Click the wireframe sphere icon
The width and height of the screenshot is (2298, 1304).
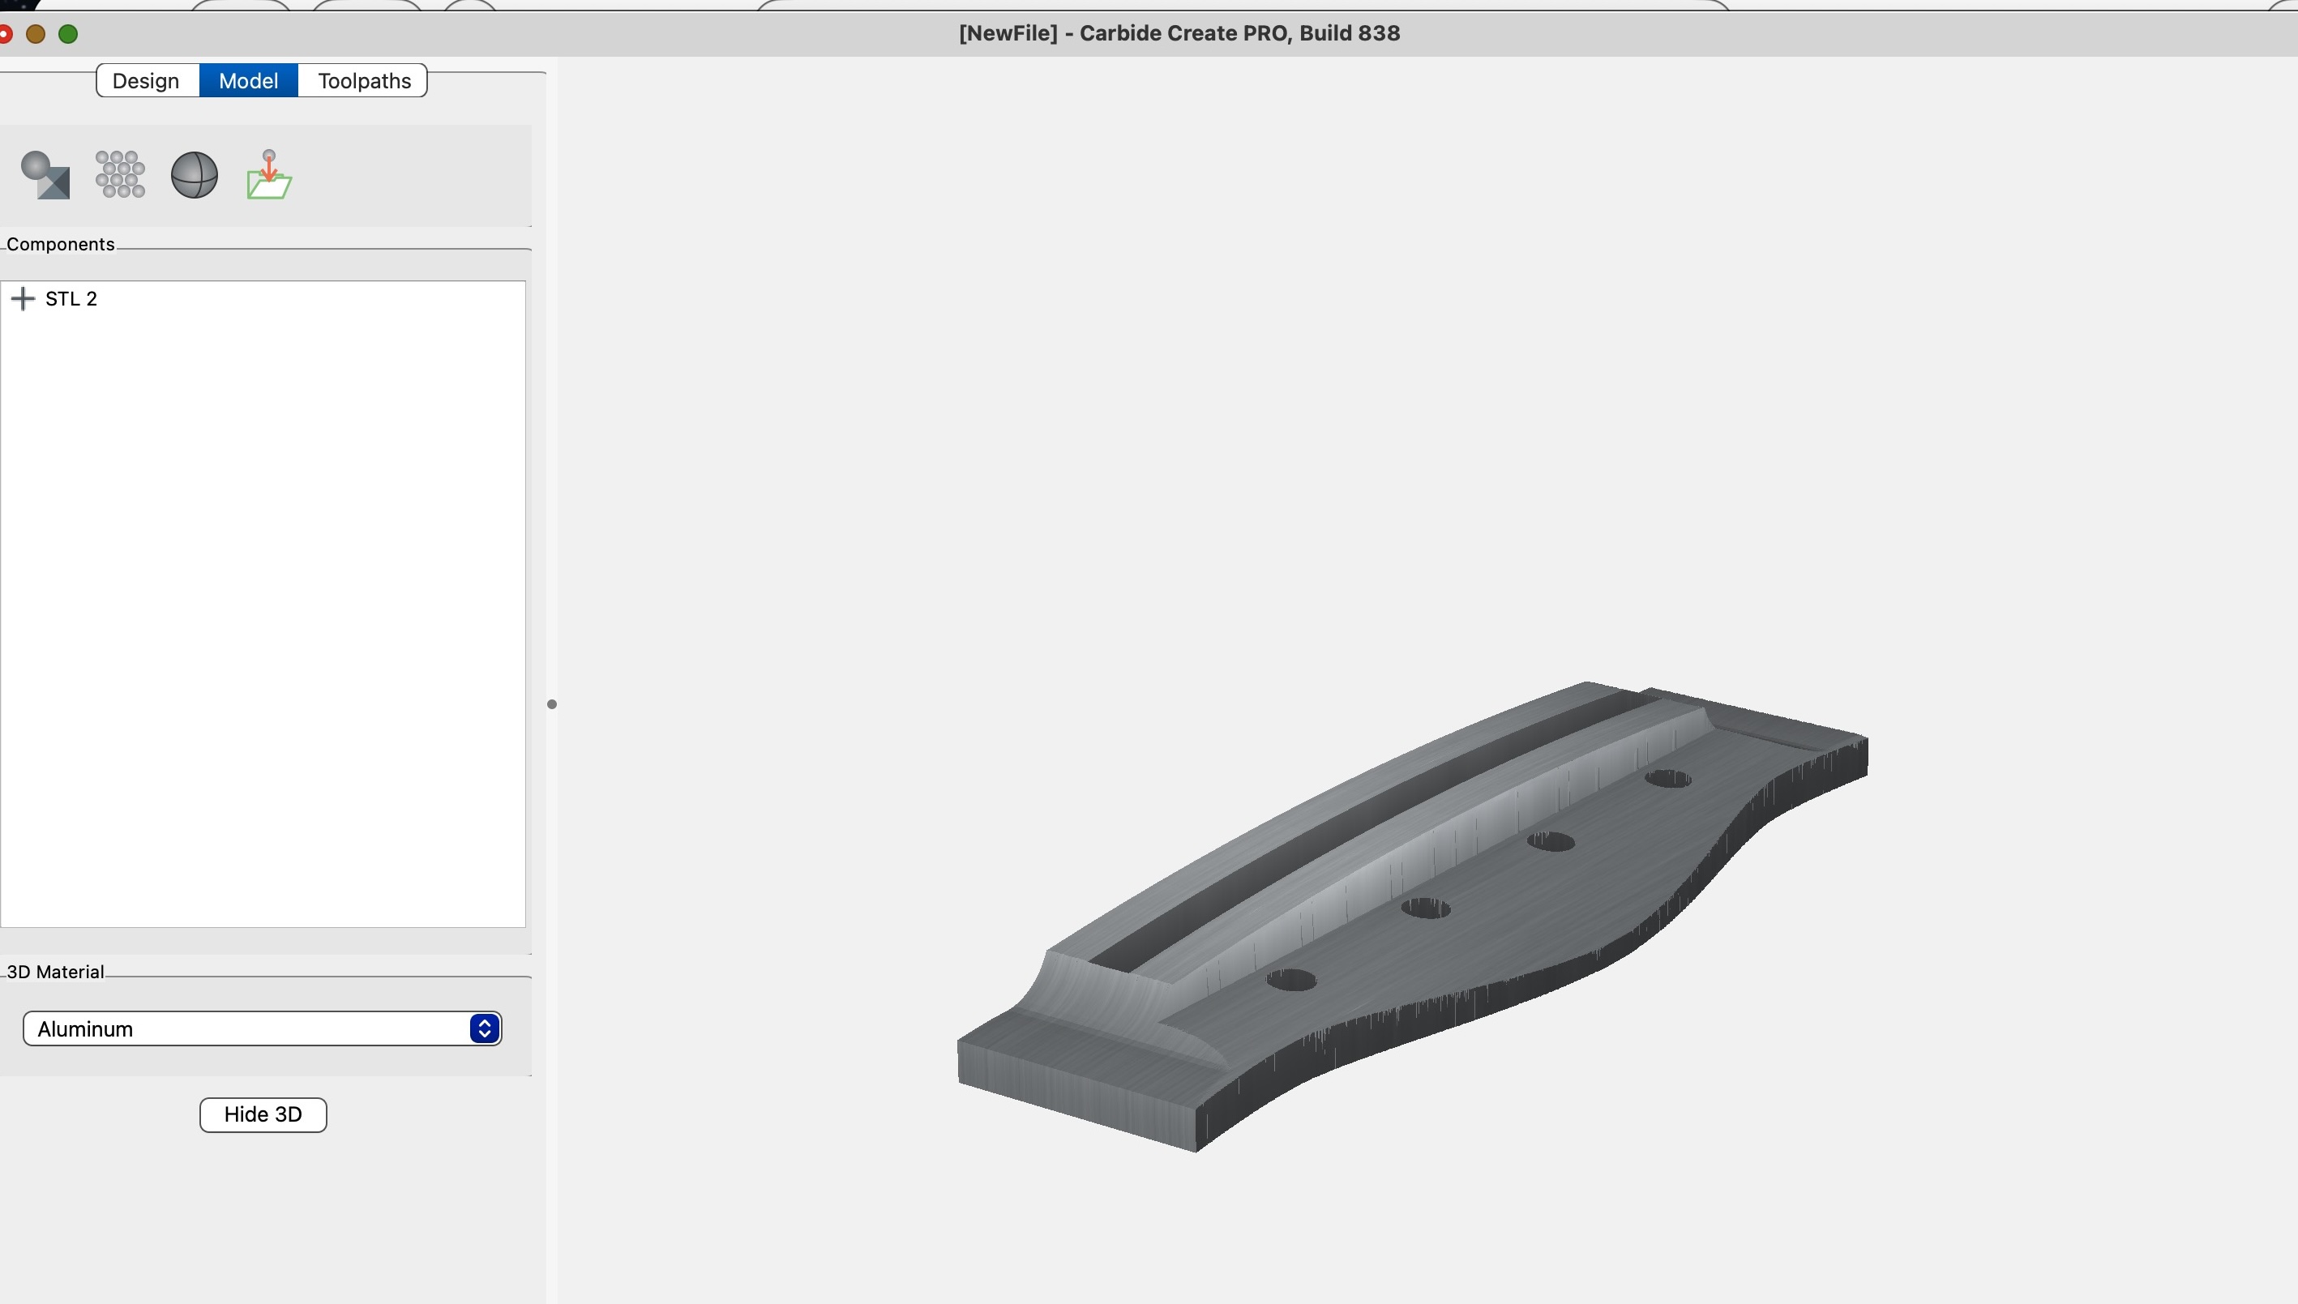pos(195,174)
